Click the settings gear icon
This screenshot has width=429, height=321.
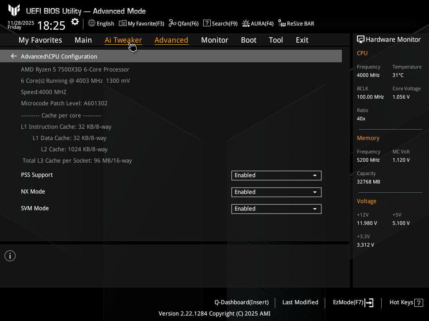tap(75, 22)
